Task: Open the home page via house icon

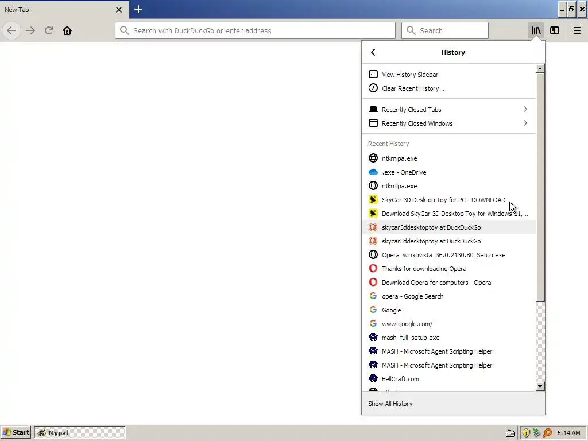Action: coord(67,30)
